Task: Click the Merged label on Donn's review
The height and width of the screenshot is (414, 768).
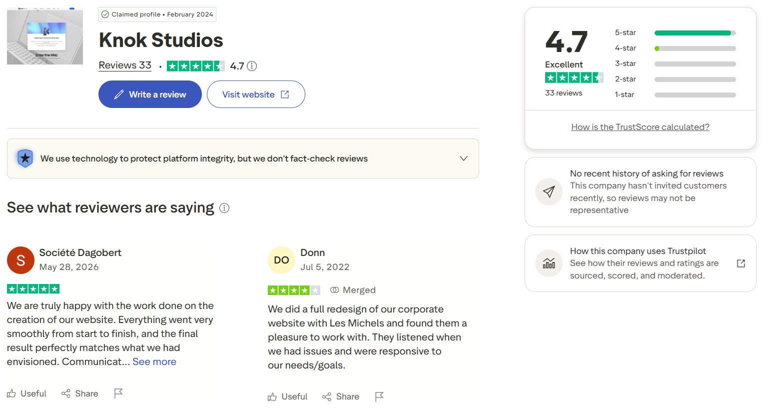Action: pyautogui.click(x=353, y=290)
